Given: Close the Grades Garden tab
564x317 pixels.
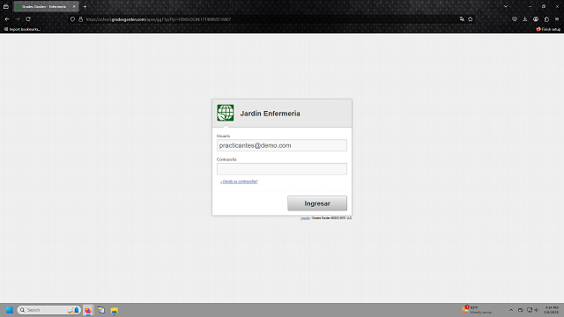Looking at the screenshot, I should pyautogui.click(x=74, y=6).
